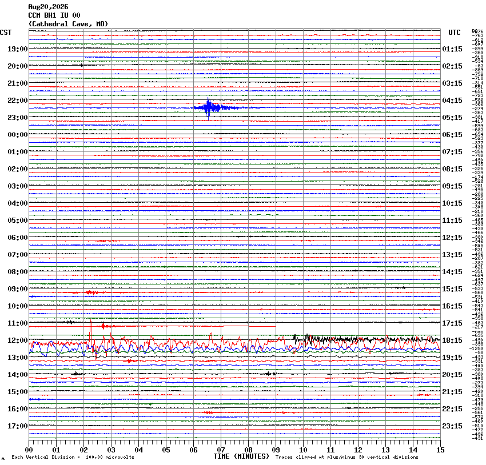The height and width of the screenshot is (465, 486).
Task: Click the 12:00 CST time label
Action: 18,340
